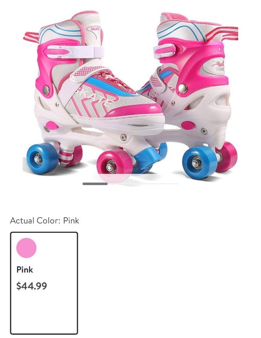Screen dimensions: 261x338
Task: Click the dark image carousel scroll indicator
Action: (x=95, y=184)
